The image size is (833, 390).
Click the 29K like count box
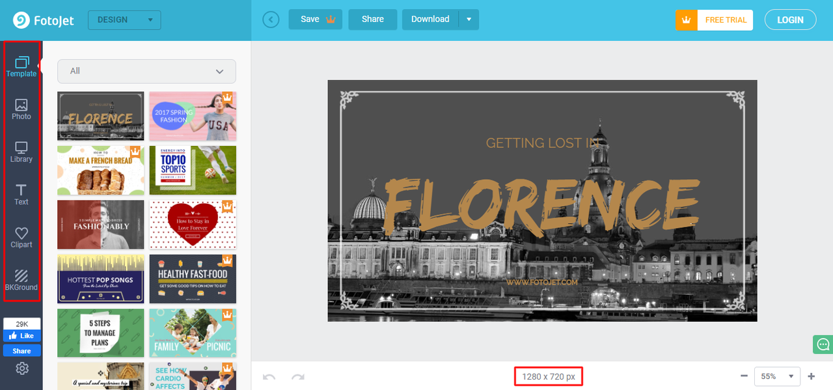(21, 324)
